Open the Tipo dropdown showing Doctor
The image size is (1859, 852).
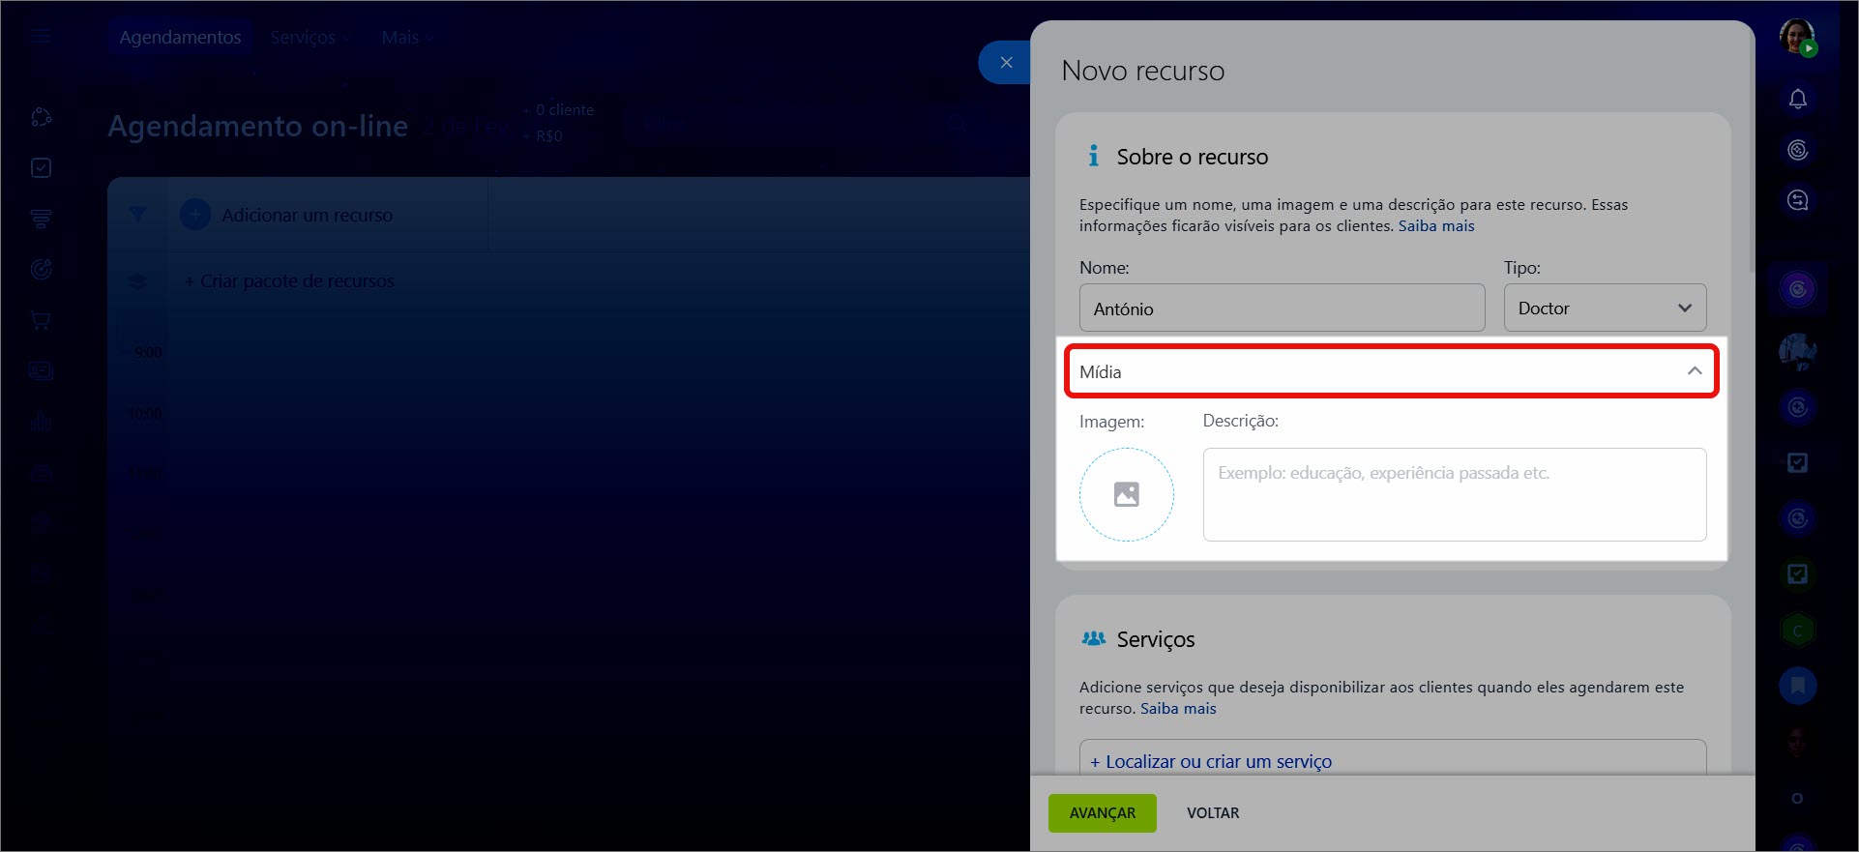click(x=1604, y=308)
